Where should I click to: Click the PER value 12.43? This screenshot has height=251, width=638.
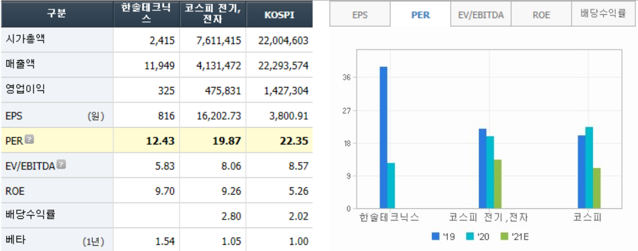coord(161,141)
